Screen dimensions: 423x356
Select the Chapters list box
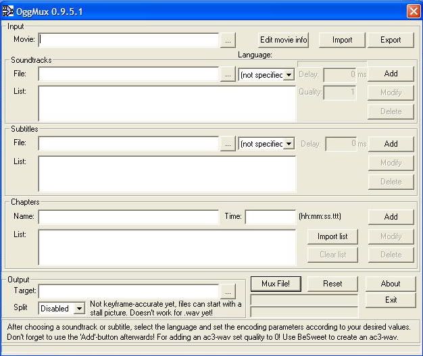pos(168,247)
